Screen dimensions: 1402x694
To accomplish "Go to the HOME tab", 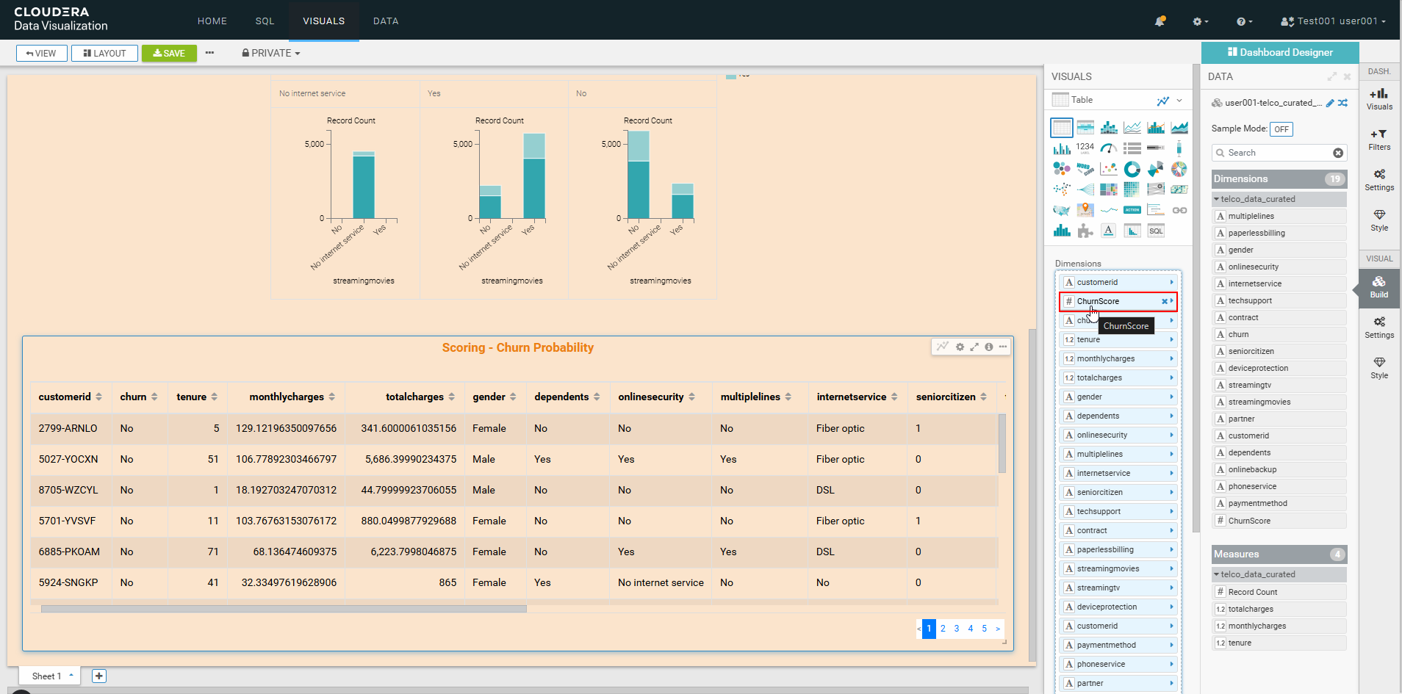I will point(212,21).
